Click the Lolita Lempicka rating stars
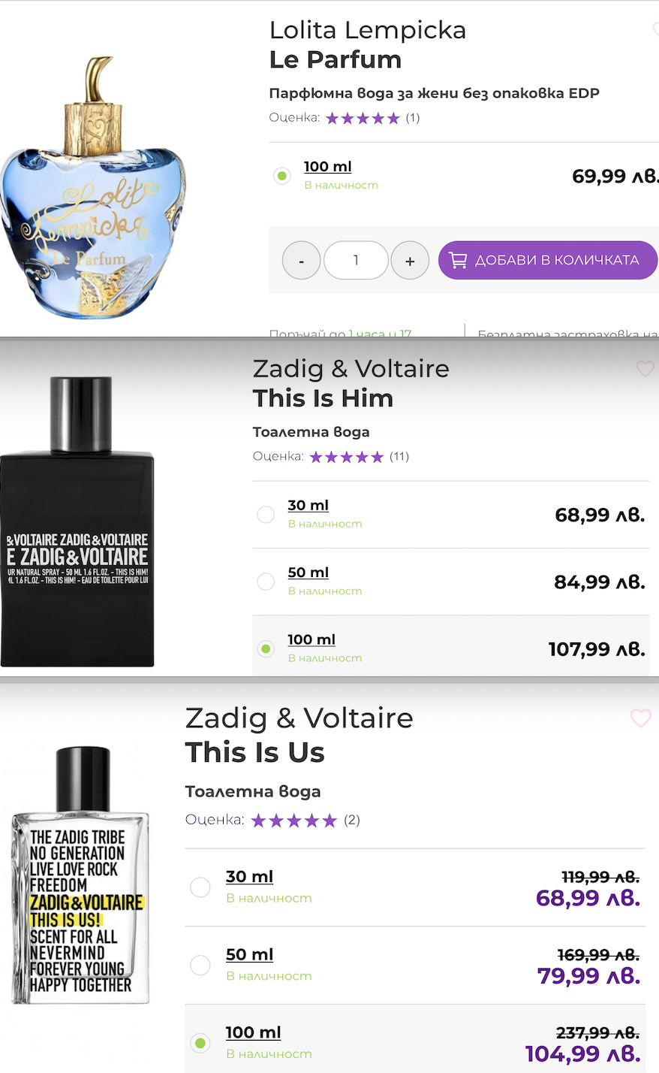 point(363,118)
